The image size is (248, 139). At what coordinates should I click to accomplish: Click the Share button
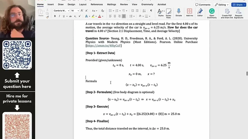[239, 5]
